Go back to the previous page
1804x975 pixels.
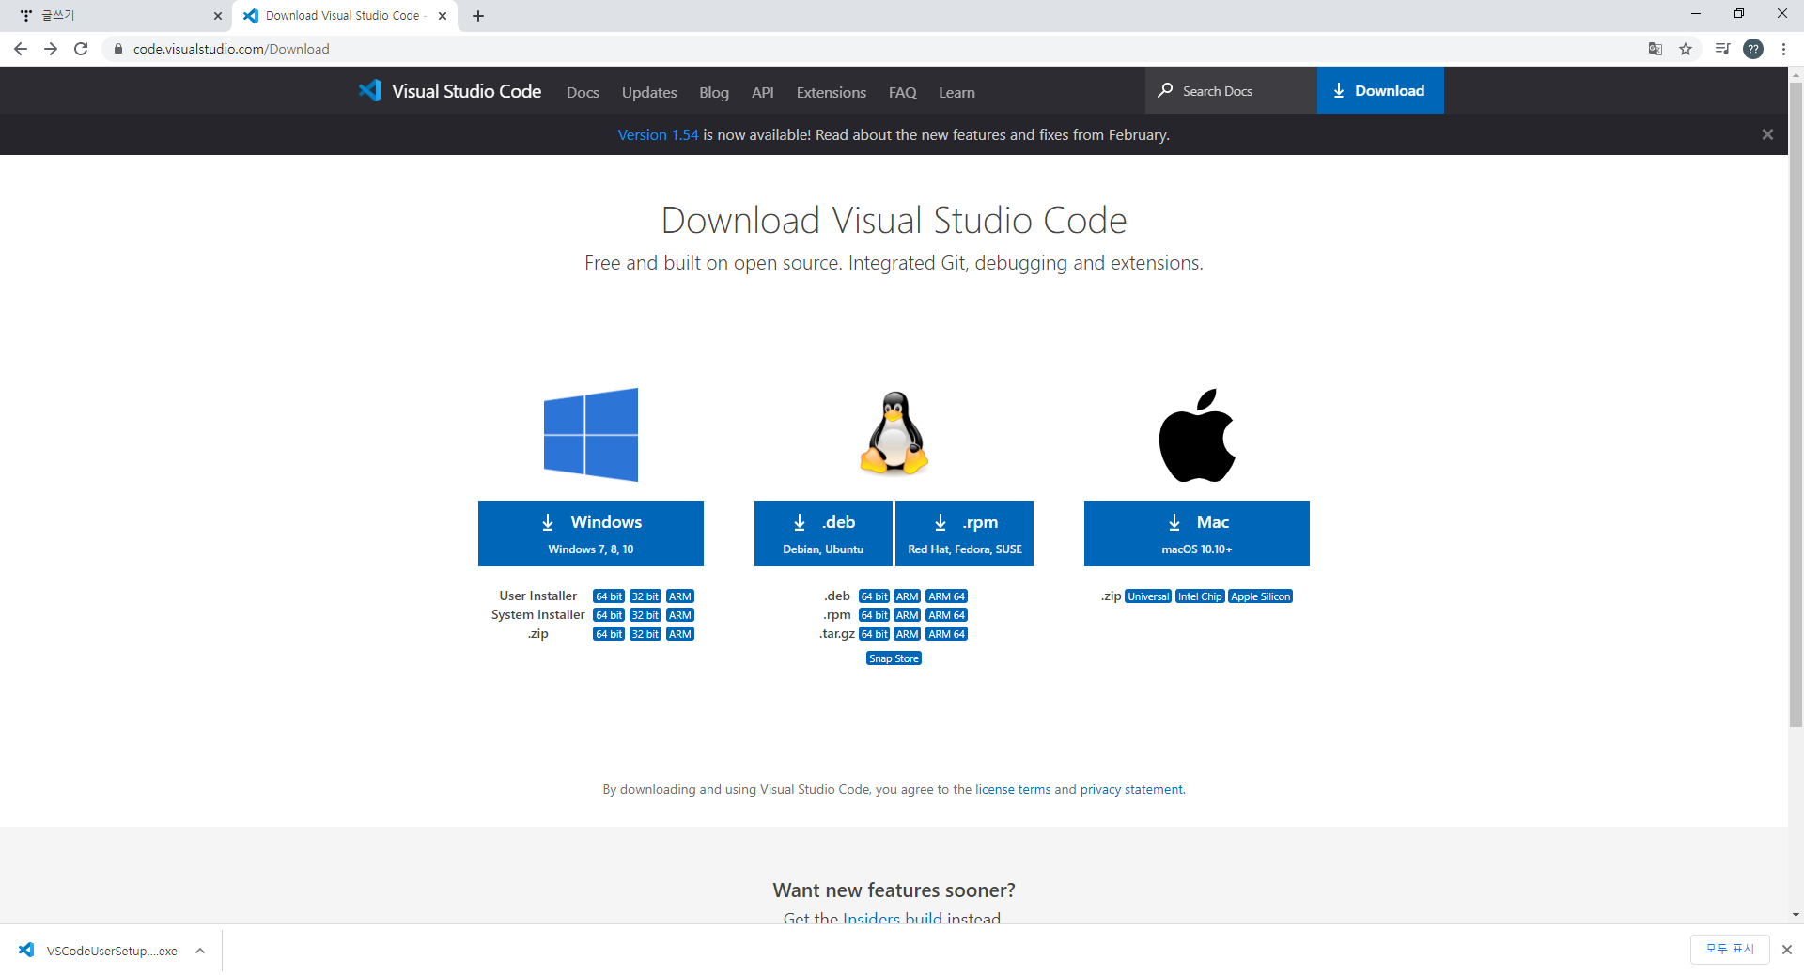tap(21, 49)
